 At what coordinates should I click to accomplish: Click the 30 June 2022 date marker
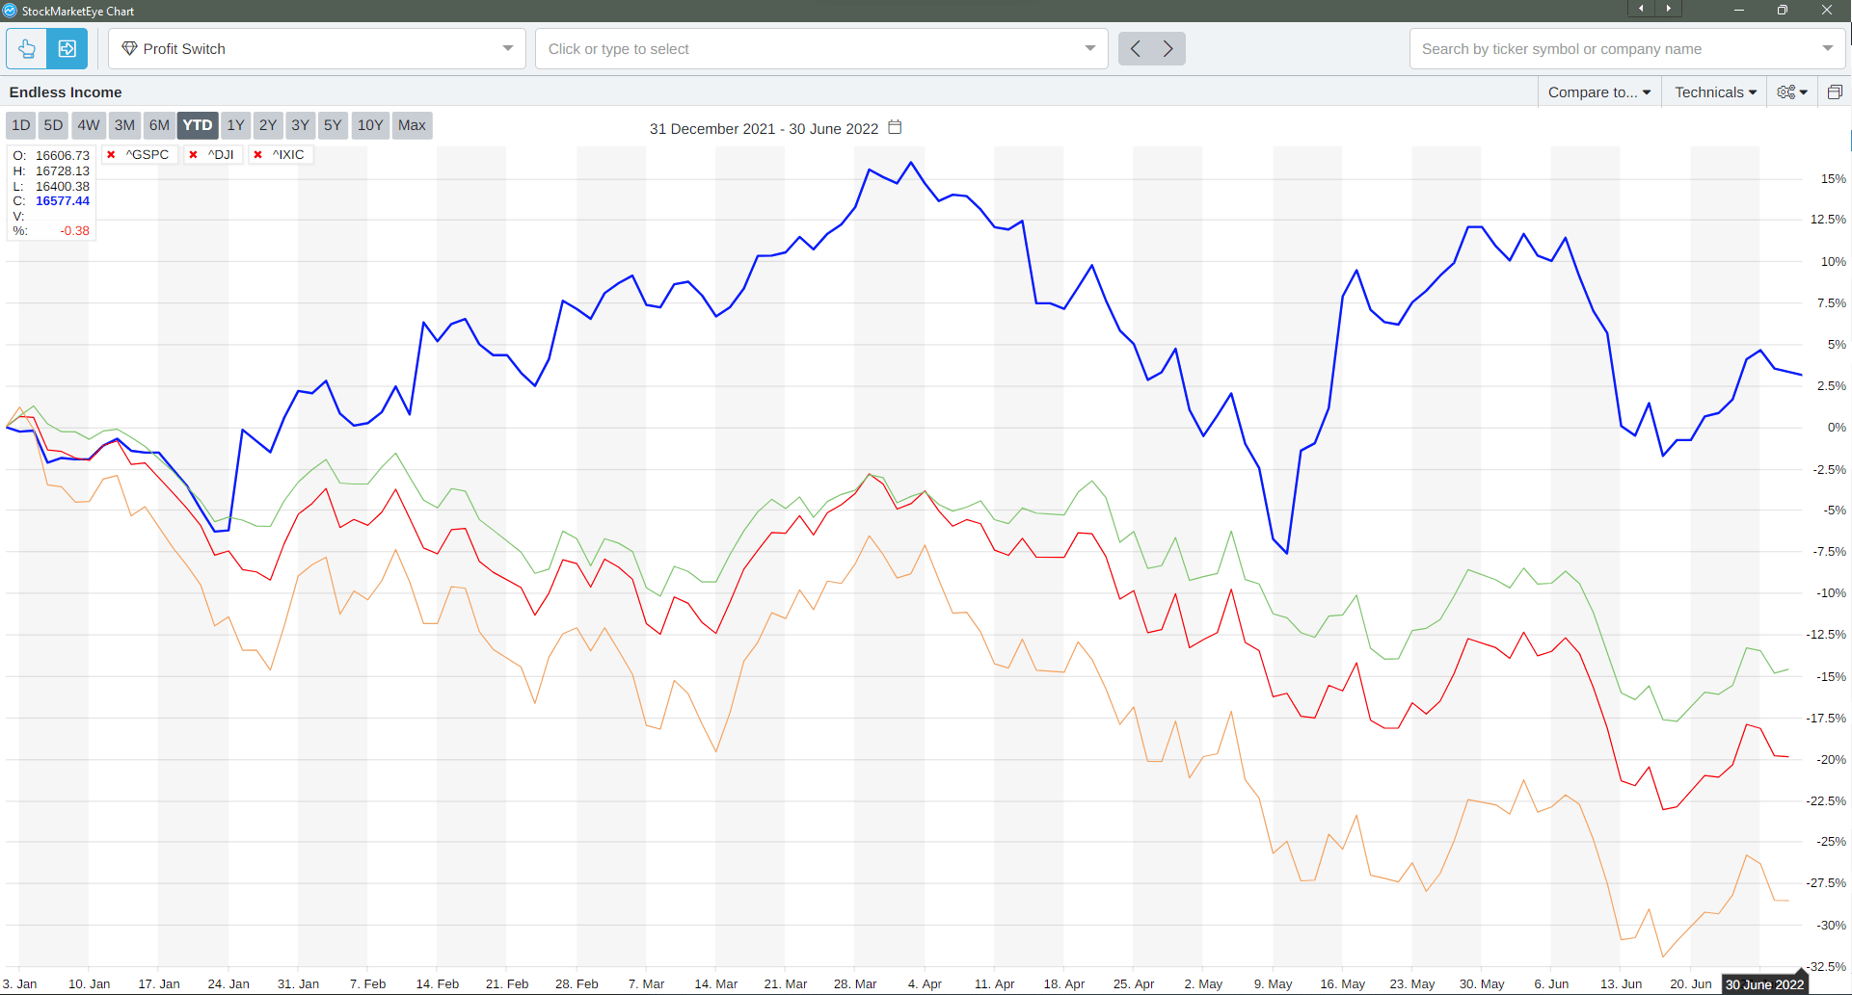point(1764,984)
